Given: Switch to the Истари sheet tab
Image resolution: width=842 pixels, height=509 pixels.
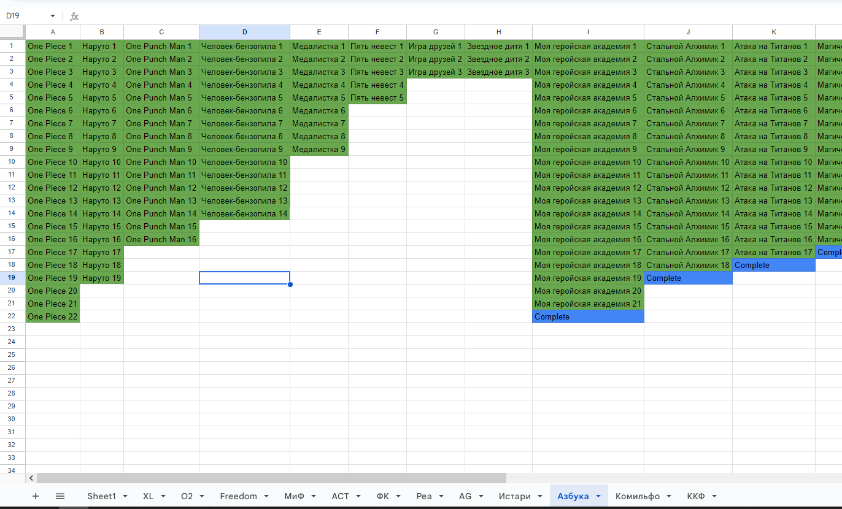Looking at the screenshot, I should point(515,496).
